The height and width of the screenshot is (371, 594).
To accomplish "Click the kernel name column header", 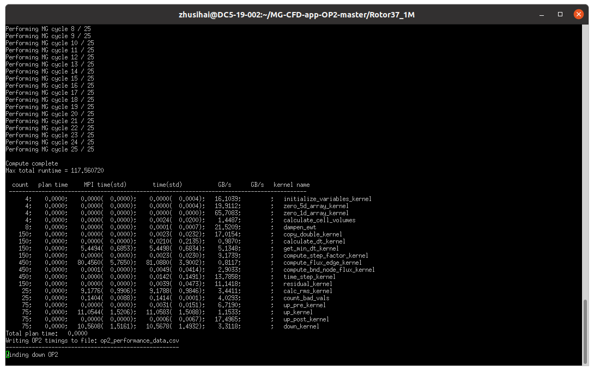I will pyautogui.click(x=293, y=184).
